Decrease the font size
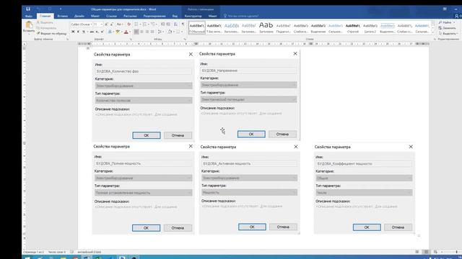This screenshot has height=259, width=462. pos(111,24)
